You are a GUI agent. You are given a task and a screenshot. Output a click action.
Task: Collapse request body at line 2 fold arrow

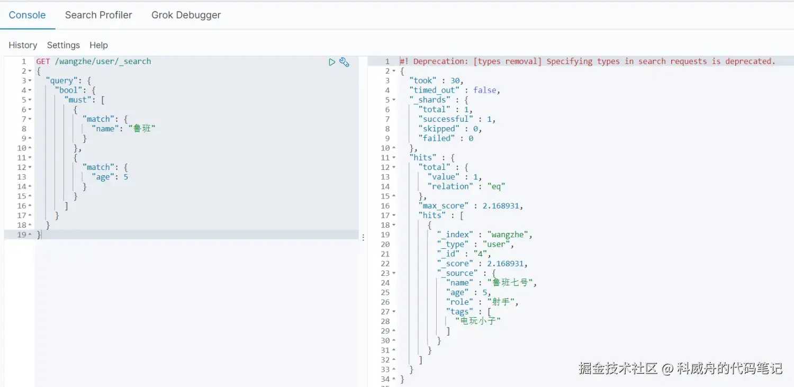tap(30, 71)
